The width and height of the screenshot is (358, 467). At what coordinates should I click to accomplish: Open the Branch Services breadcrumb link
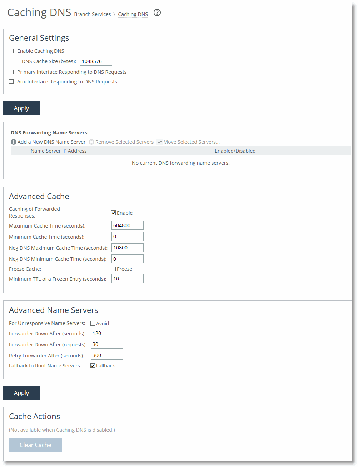click(92, 14)
